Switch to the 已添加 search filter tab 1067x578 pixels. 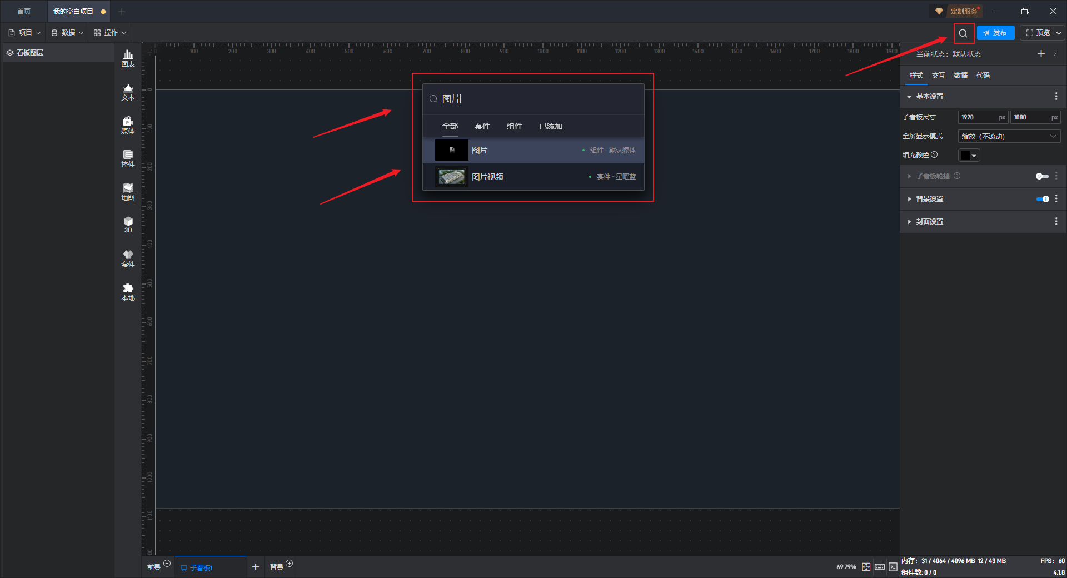coord(551,127)
